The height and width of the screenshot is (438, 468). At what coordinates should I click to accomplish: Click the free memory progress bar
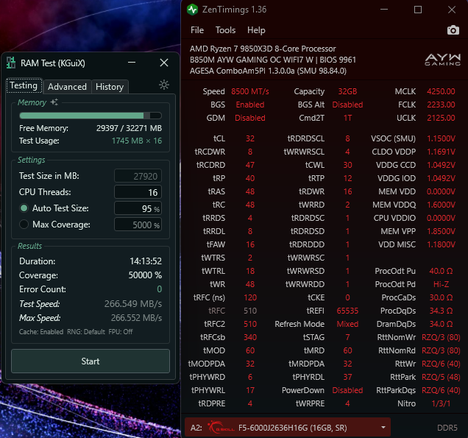[x=91, y=116]
